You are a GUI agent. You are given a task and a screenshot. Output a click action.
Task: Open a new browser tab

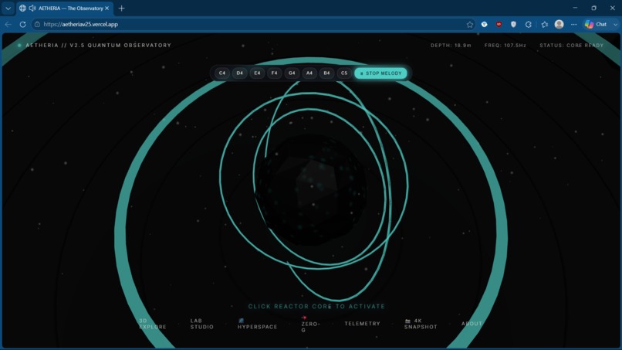(121, 8)
